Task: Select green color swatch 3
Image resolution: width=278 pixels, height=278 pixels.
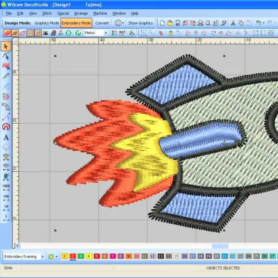Action: click(x=81, y=256)
